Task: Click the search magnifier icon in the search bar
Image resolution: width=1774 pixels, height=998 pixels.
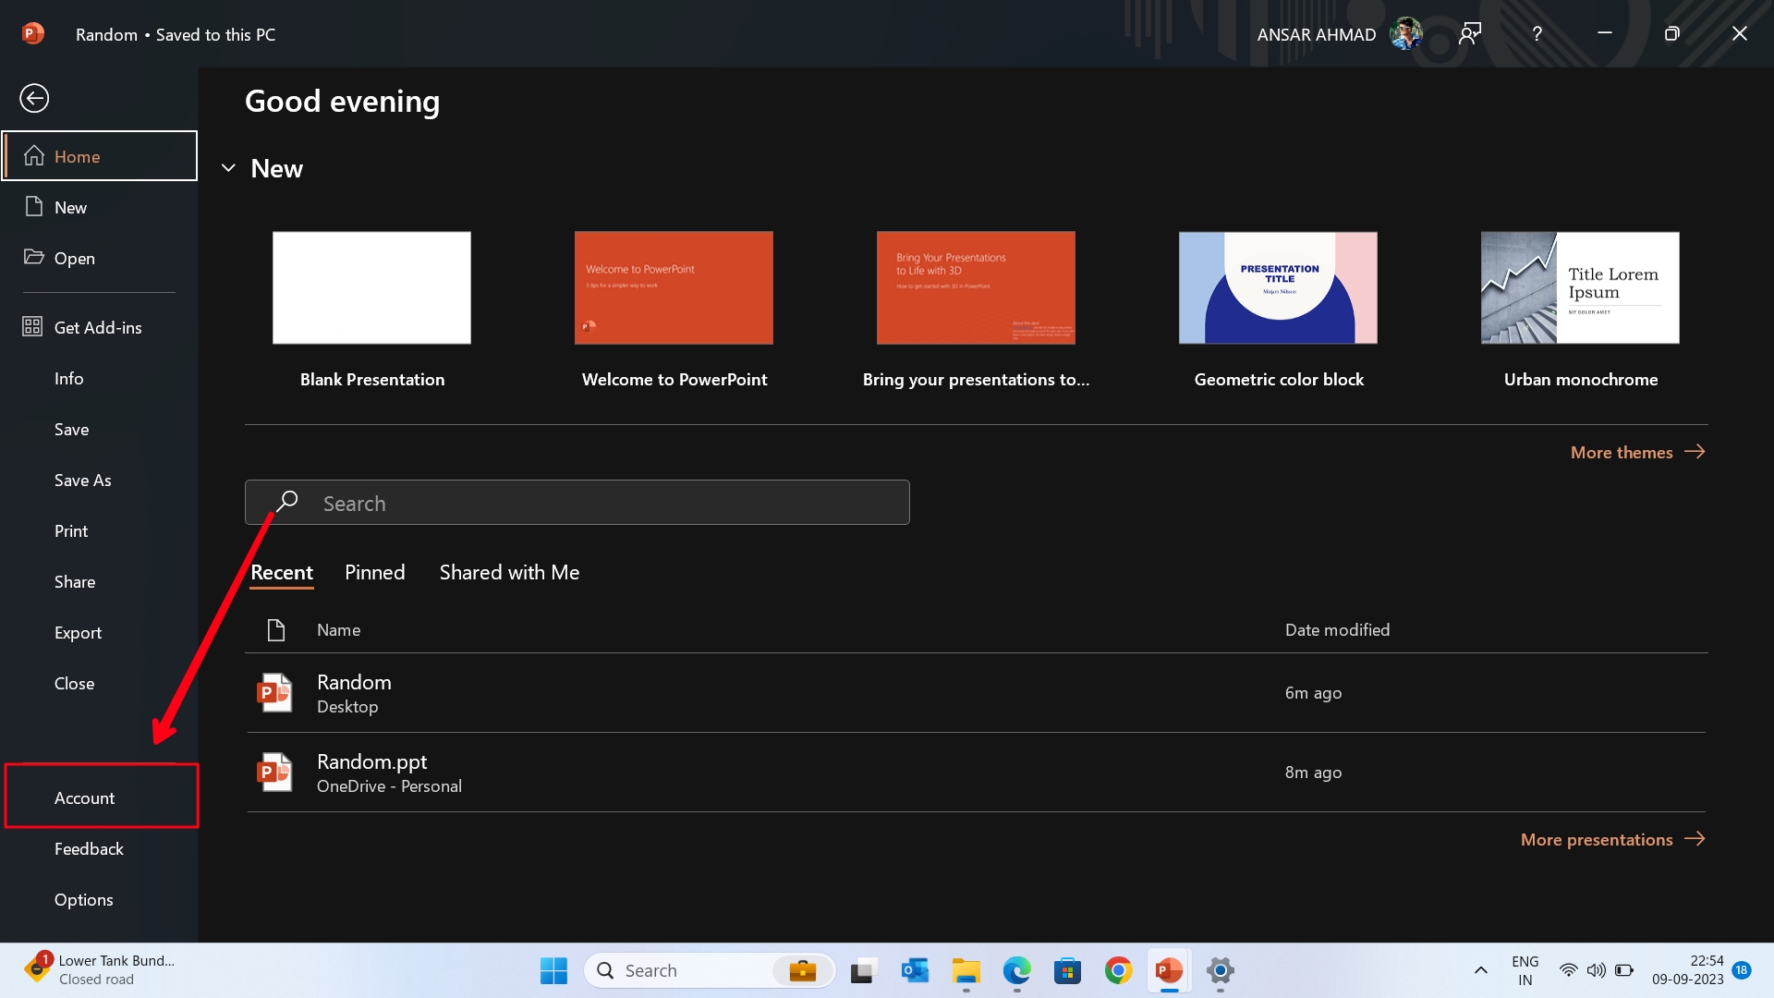Action: (x=286, y=502)
